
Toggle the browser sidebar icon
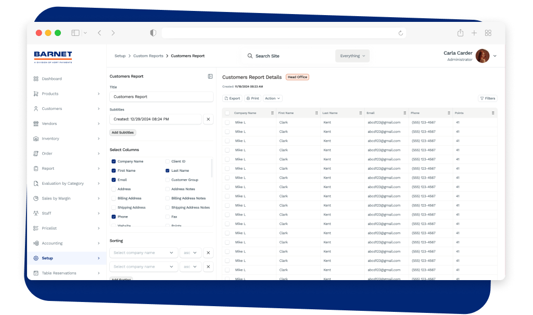click(x=75, y=33)
